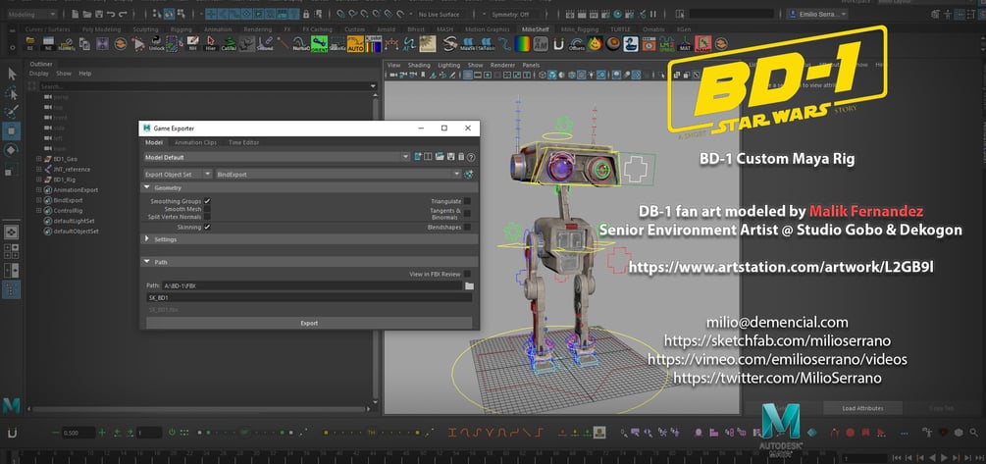Click the undo arrow icon
Screen dimensions: 986x464
tap(111, 14)
